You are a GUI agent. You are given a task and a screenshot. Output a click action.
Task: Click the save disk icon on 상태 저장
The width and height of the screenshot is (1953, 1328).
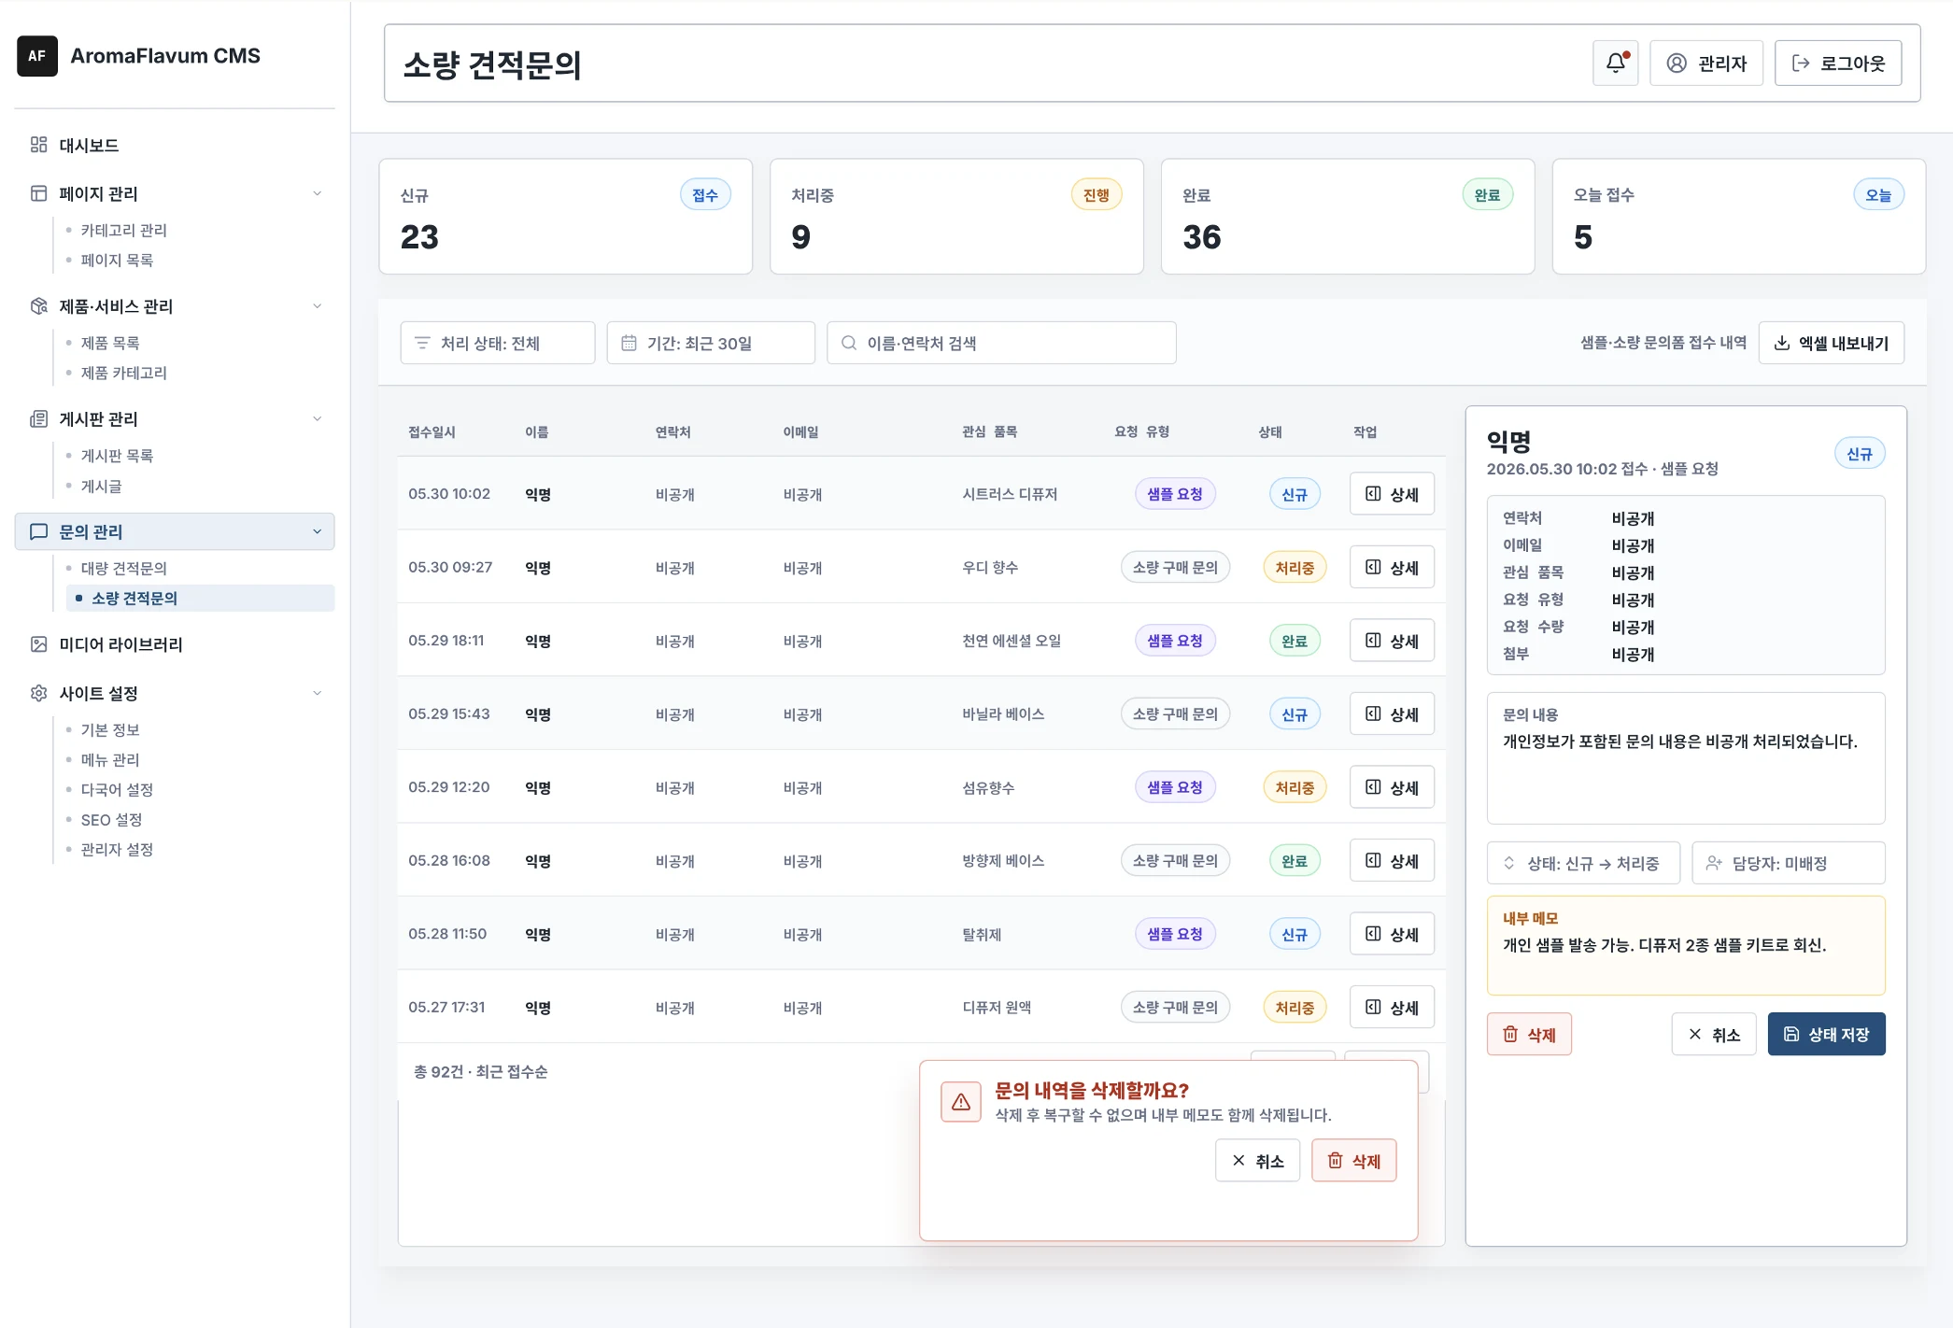coord(1791,1034)
